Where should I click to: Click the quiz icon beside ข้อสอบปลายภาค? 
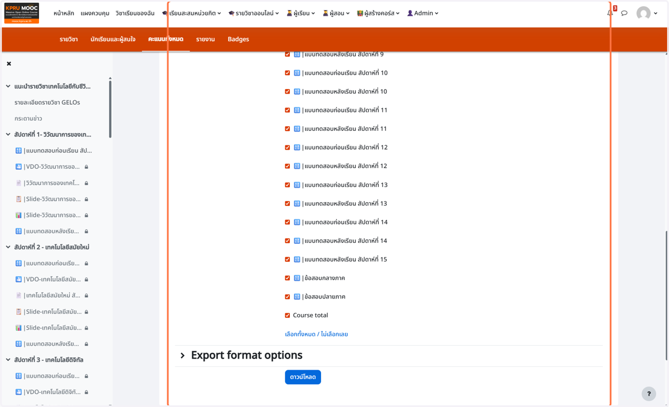(297, 297)
